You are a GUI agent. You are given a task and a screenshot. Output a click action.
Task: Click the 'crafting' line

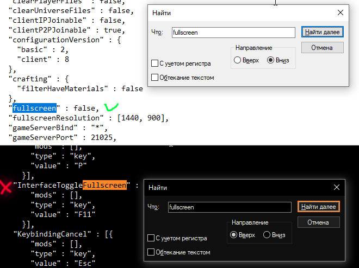point(39,79)
